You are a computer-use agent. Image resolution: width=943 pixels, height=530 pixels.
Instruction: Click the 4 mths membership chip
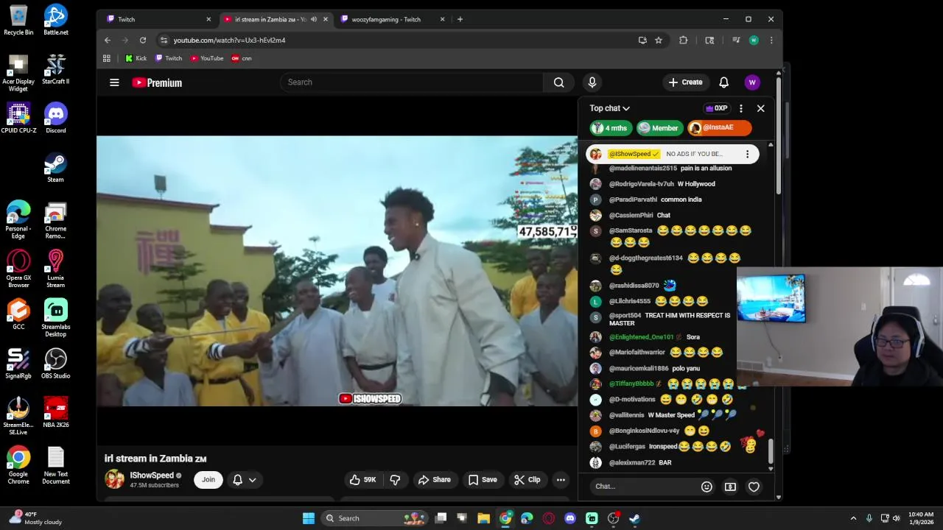tap(611, 128)
